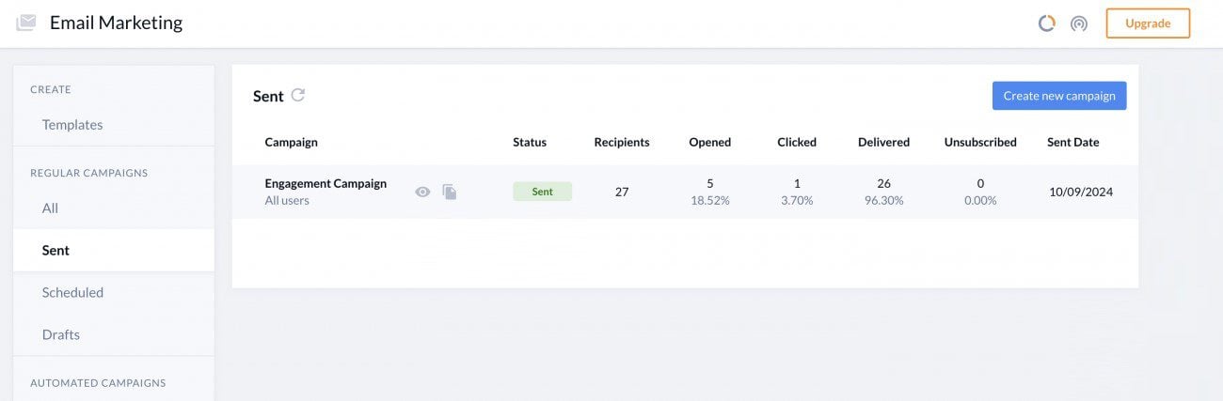
Task: Click the Unsubscribed column header
Action: [980, 143]
